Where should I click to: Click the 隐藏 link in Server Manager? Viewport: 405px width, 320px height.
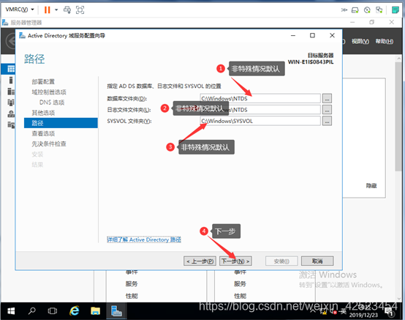coord(371,186)
